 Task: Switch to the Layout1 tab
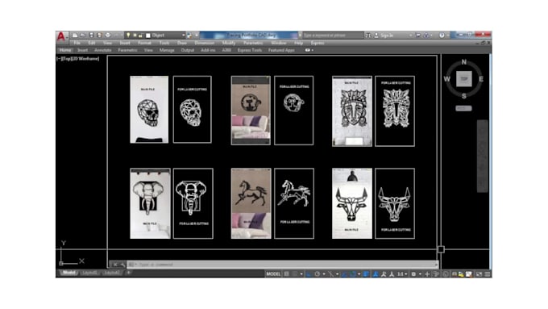point(90,273)
